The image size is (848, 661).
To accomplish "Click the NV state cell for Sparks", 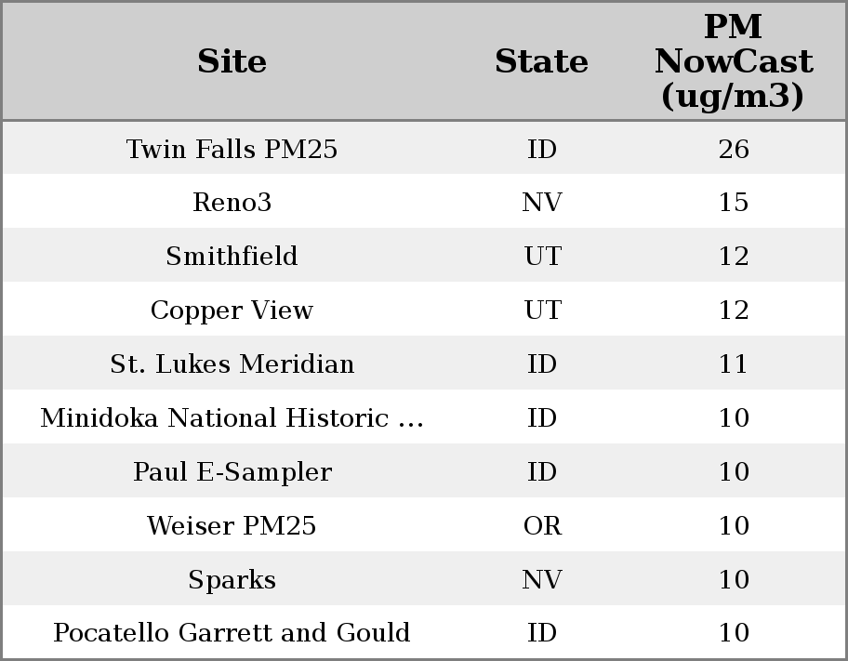I will click(x=541, y=580).
